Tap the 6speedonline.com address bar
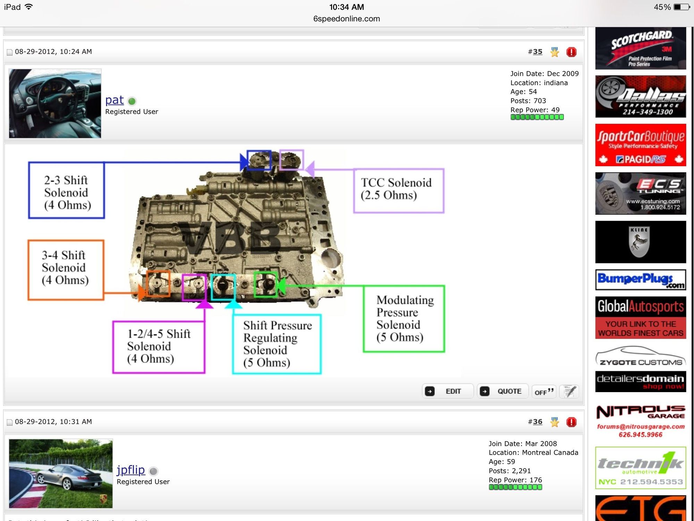This screenshot has height=521, width=694. click(x=346, y=19)
